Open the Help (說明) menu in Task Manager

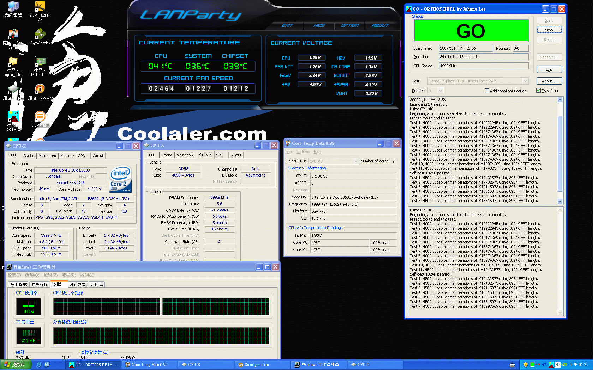[87, 275]
